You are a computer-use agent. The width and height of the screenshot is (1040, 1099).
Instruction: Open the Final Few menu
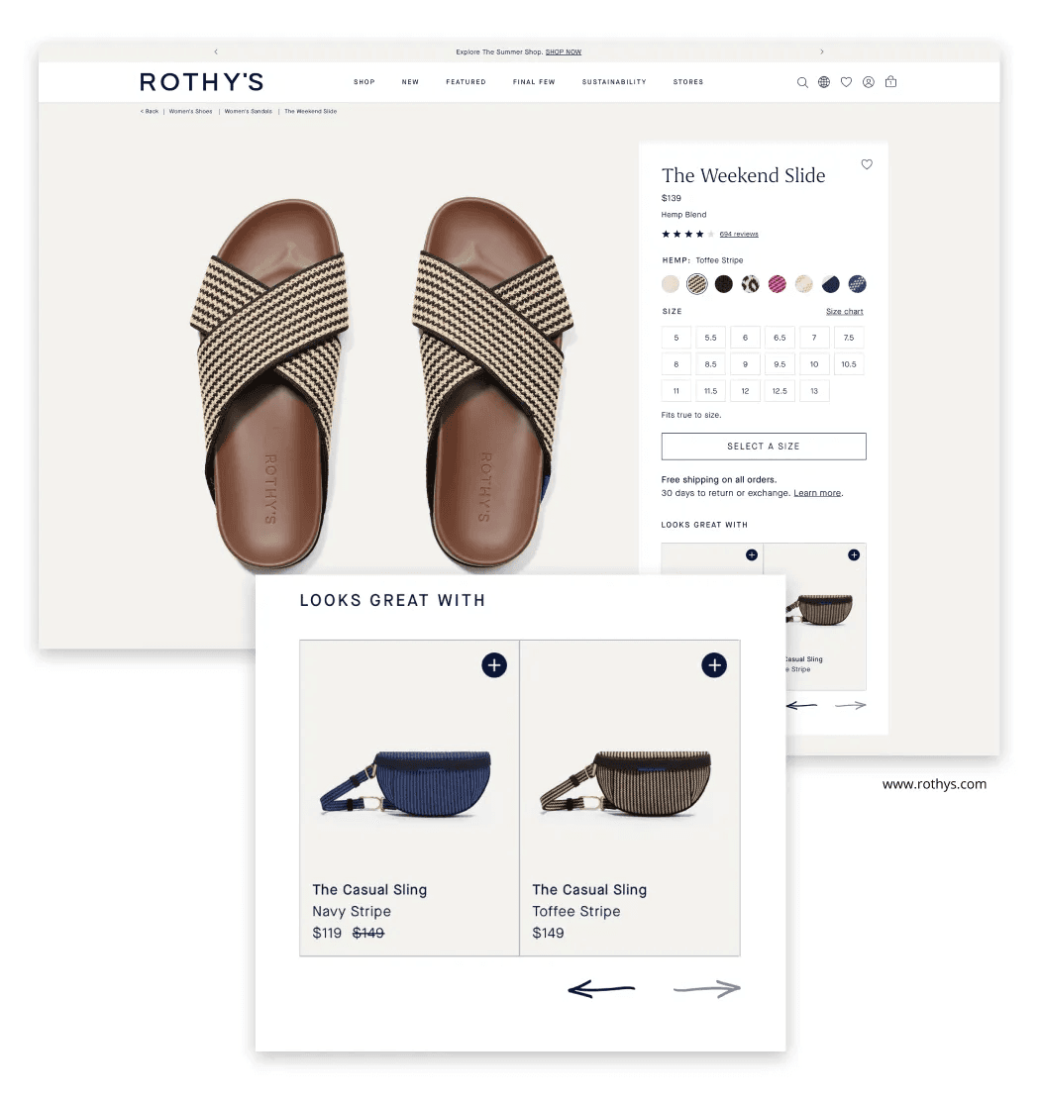(534, 82)
